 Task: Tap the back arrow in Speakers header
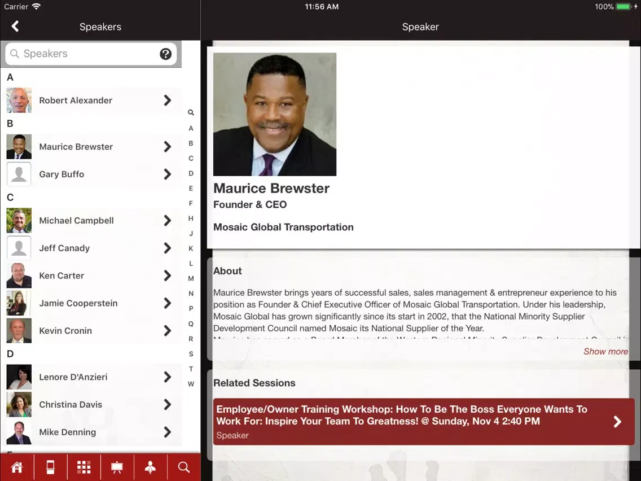pyautogui.click(x=15, y=27)
